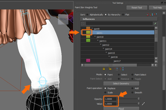Collapse the joint15 tree node
Image resolution: width=166 pixels, height=110 pixels.
106,53
